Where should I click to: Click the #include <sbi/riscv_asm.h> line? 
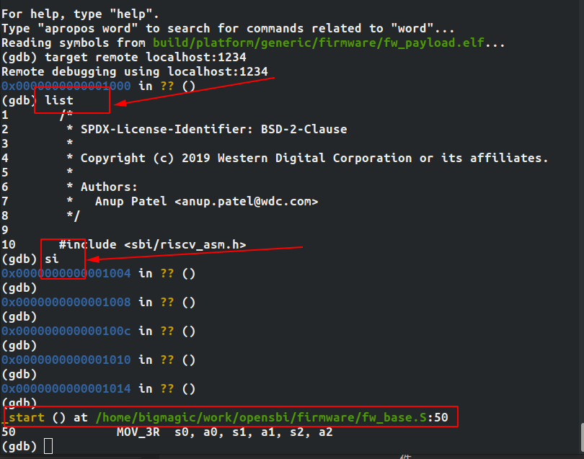coord(152,245)
